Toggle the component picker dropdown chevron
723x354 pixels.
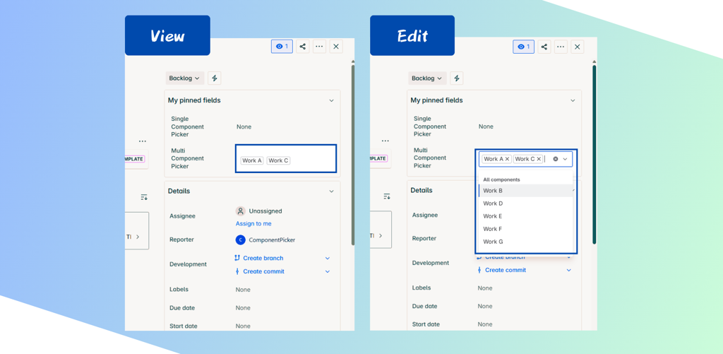565,159
